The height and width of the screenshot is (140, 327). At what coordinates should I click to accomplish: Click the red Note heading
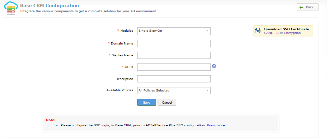(51, 120)
